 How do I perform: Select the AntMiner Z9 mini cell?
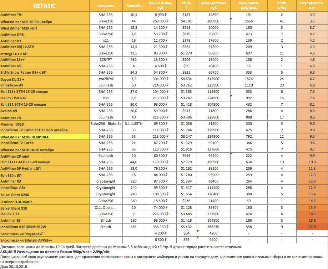coord(45,156)
